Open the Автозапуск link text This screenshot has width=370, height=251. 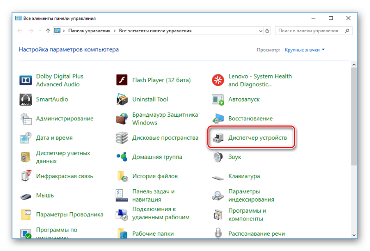(244, 99)
